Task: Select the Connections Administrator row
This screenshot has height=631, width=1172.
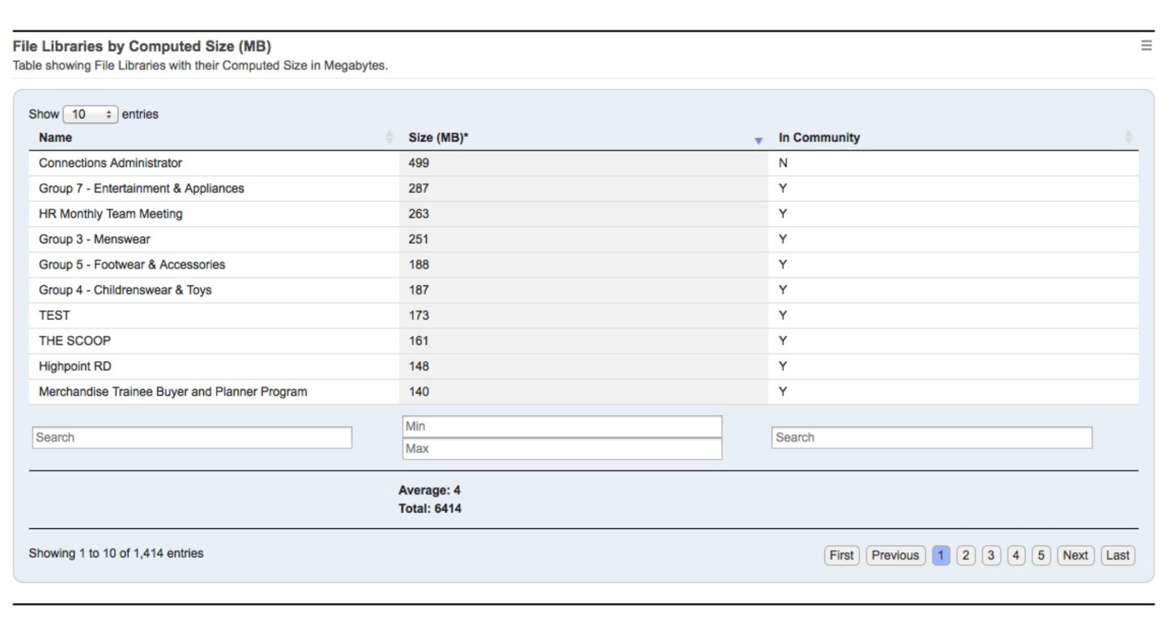Action: pos(218,163)
